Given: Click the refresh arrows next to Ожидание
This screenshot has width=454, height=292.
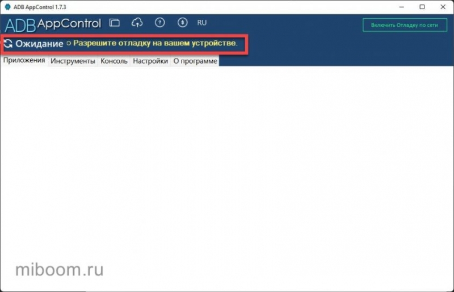Looking at the screenshot, I should click(x=8, y=44).
